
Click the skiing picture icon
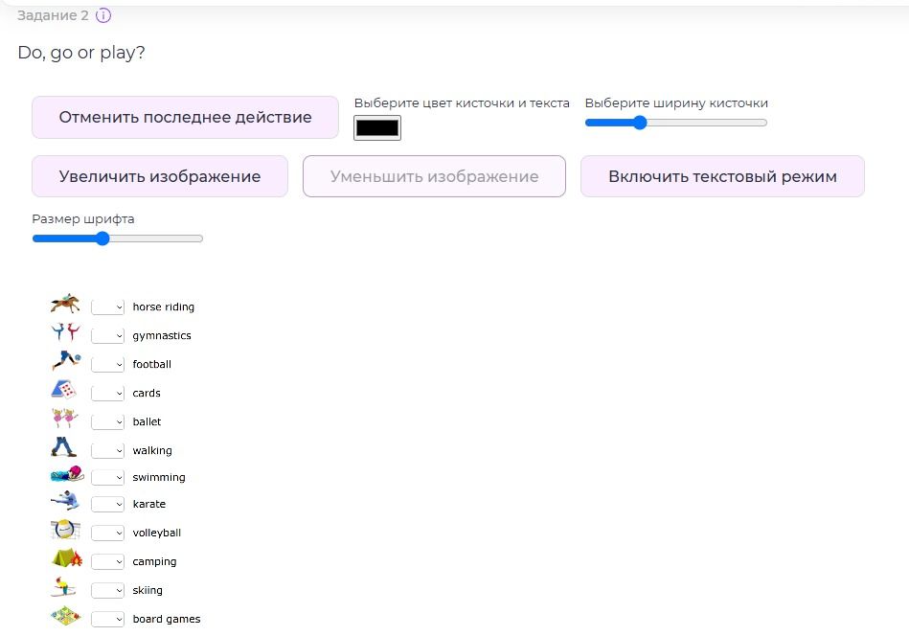64,587
